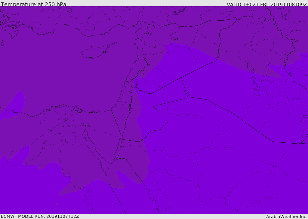Click the 'ArabiaWeather Inc.' credit text
Viewport: 308px width, 219px height.
(287, 217)
